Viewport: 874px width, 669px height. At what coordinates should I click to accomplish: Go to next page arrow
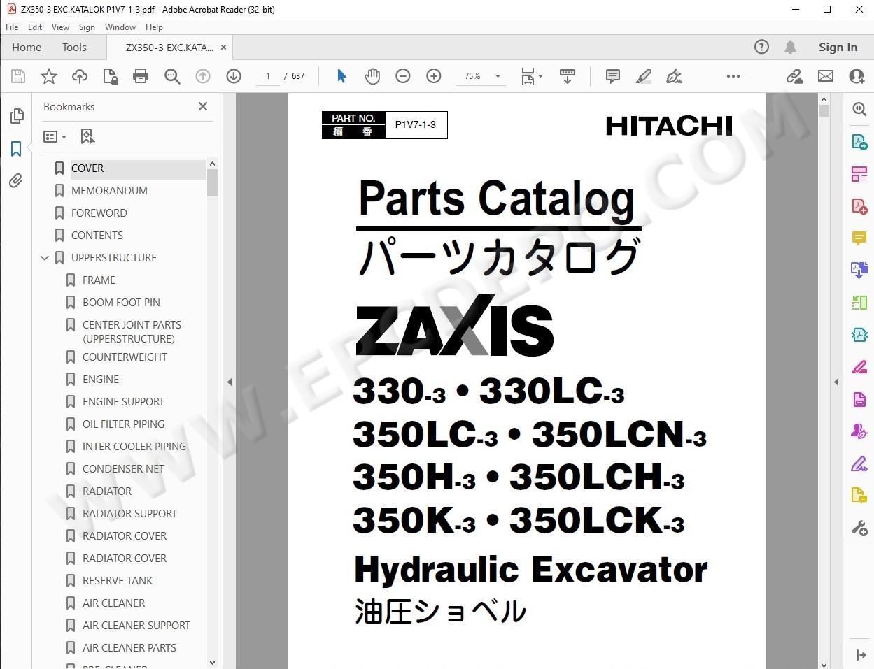234,76
